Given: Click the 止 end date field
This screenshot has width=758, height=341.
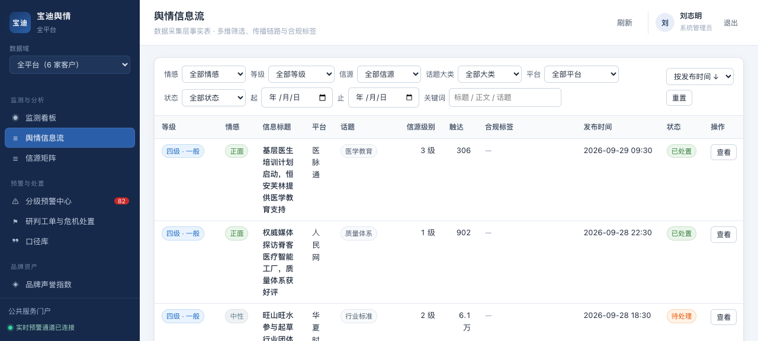Looking at the screenshot, I should tap(384, 98).
